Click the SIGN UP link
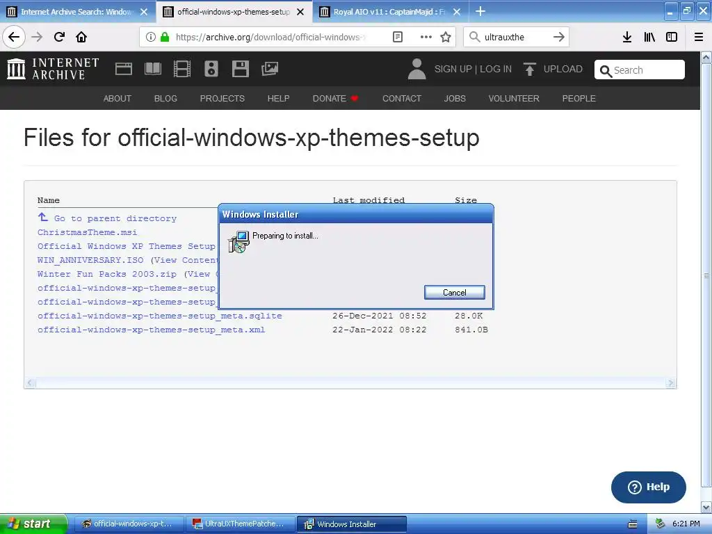Screen dimensions: 712x534 [x=453, y=69]
